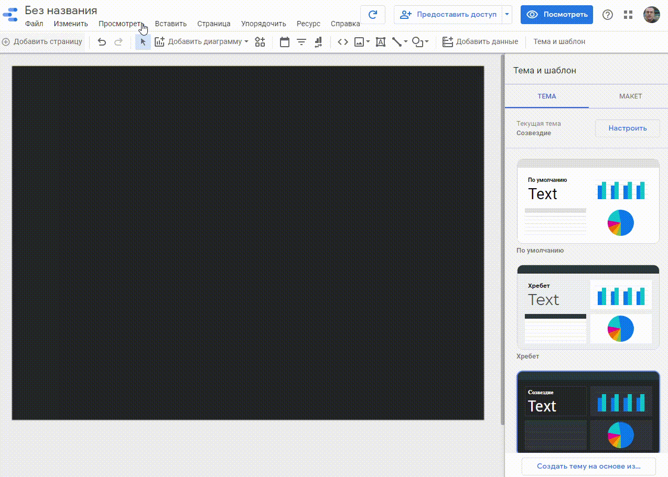Click the Без названия report title
Viewport: 668px width, 477px height.
[x=61, y=10]
